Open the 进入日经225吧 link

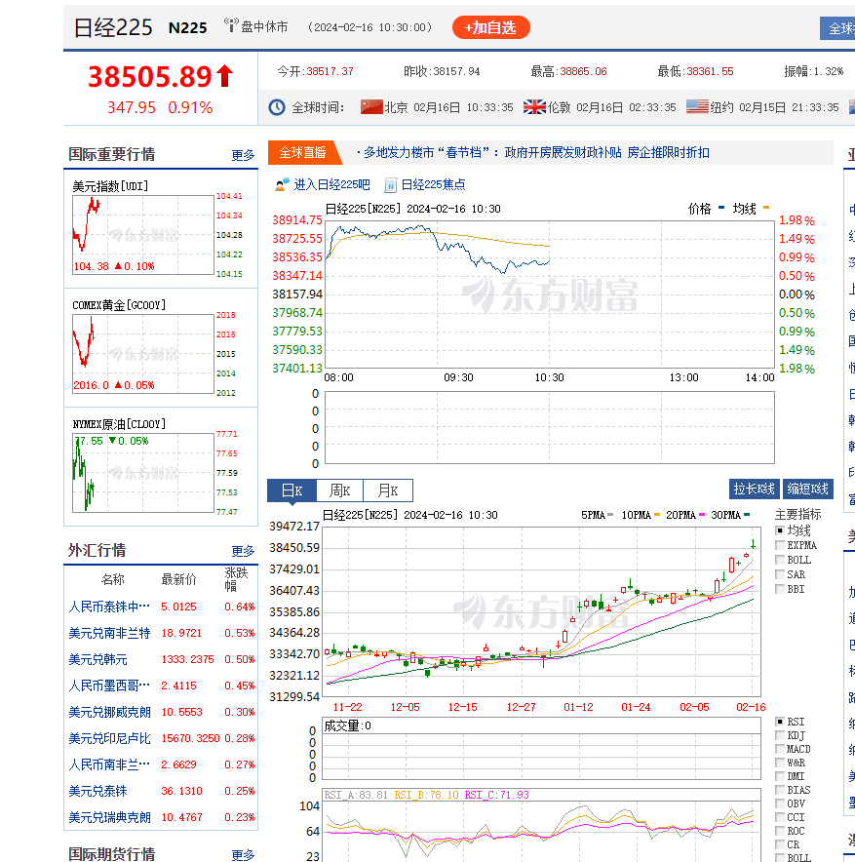point(331,184)
